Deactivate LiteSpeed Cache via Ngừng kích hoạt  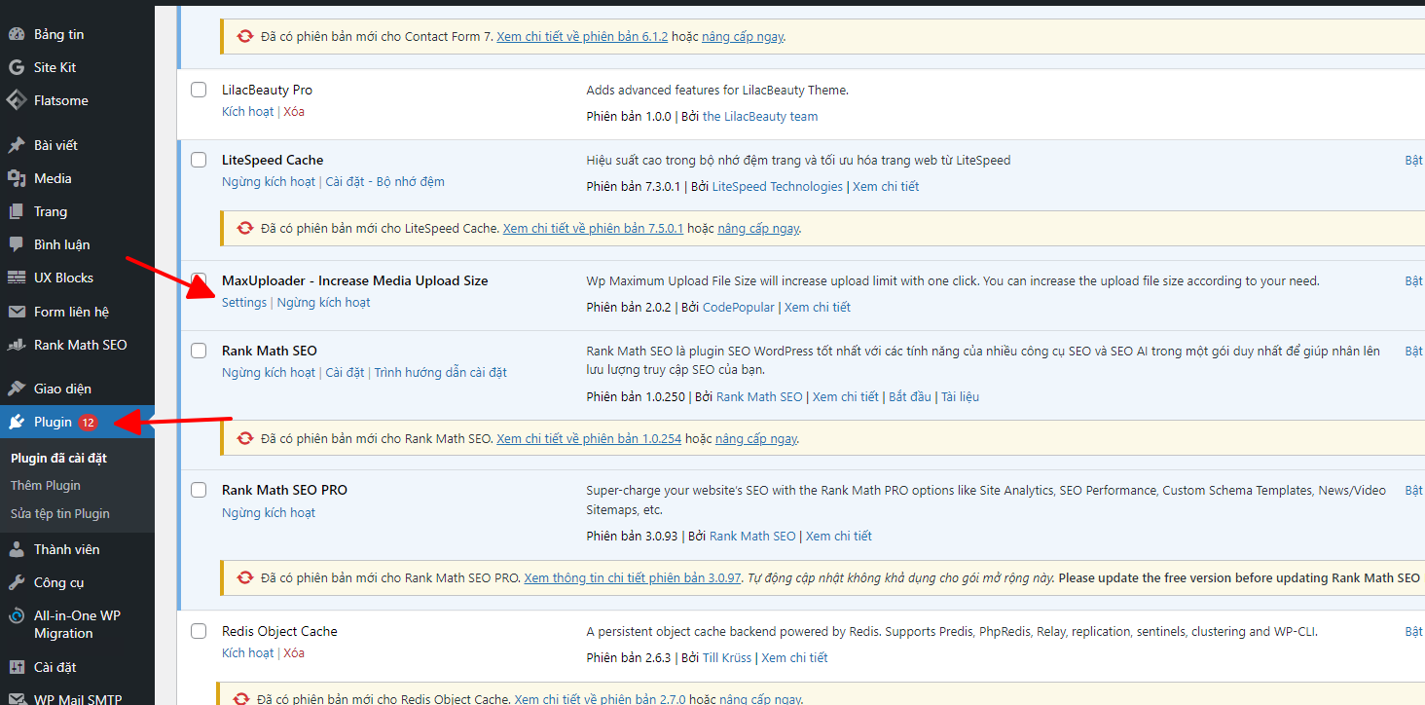pyautogui.click(x=269, y=181)
